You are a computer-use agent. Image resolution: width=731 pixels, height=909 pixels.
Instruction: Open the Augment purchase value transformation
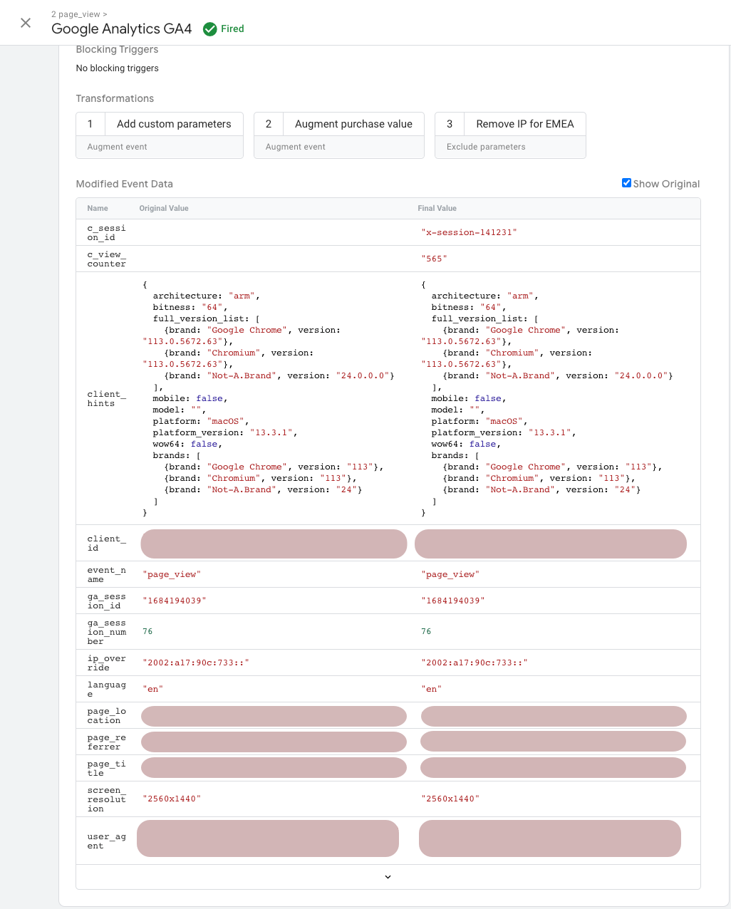(x=353, y=123)
